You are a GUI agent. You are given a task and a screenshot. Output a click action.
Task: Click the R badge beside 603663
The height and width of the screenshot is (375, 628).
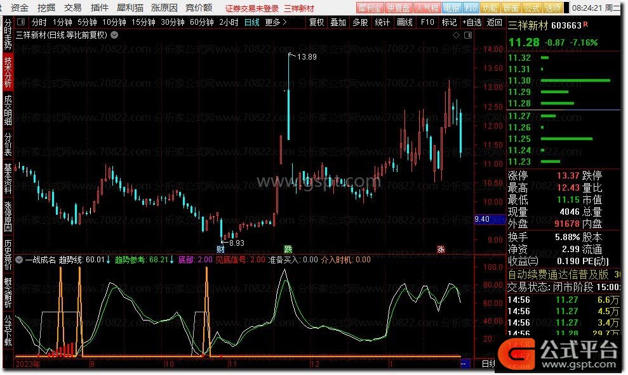pyautogui.click(x=585, y=24)
